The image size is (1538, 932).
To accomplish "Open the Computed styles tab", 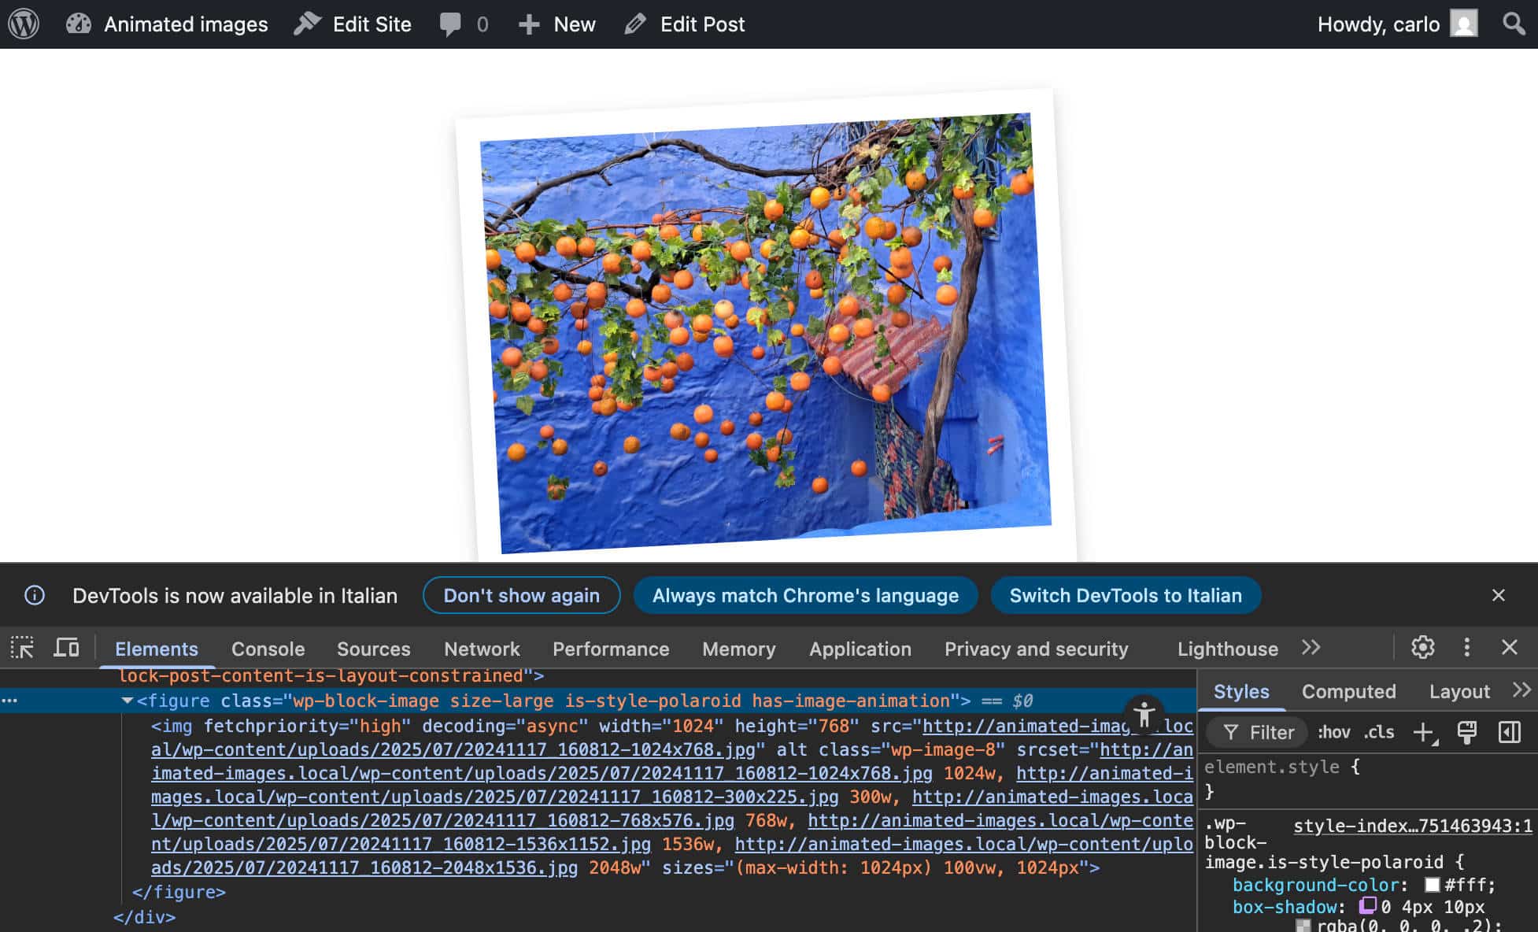I will click(x=1348, y=691).
